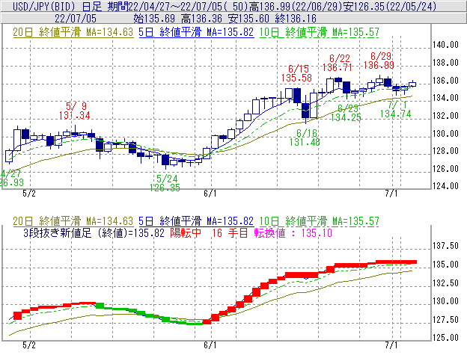Click the 5/2 date label under upper chart

(x=29, y=194)
